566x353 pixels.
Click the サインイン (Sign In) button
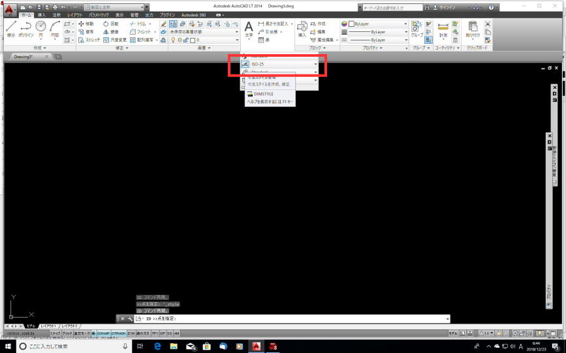pos(445,7)
